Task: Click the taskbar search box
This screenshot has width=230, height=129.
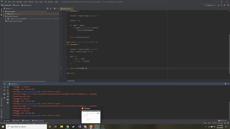Action: 26,126
